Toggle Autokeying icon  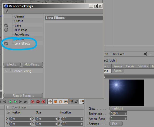[38, 102]
